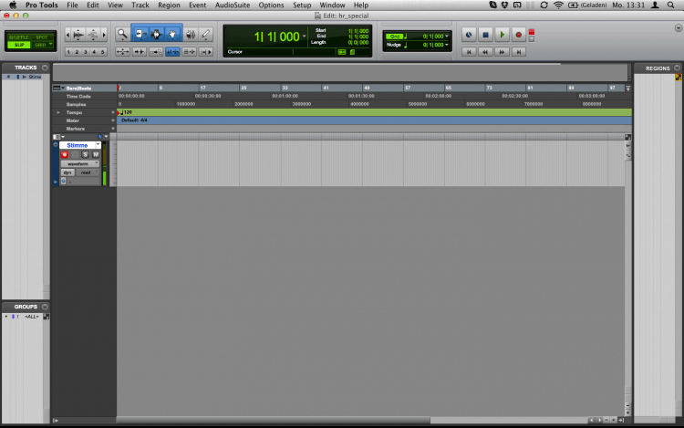Open the File menu

click(72, 5)
